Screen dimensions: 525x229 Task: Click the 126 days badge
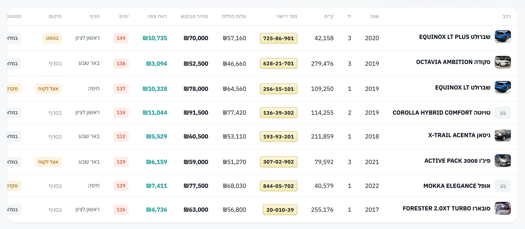pos(121,210)
